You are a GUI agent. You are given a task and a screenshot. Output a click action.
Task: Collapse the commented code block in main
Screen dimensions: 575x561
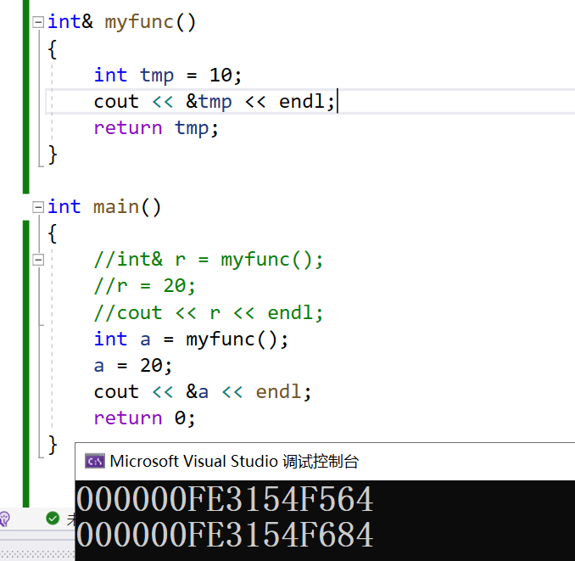tap(38, 261)
